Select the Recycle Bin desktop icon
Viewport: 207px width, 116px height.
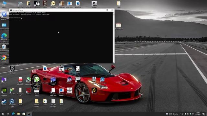click(x=4, y=48)
